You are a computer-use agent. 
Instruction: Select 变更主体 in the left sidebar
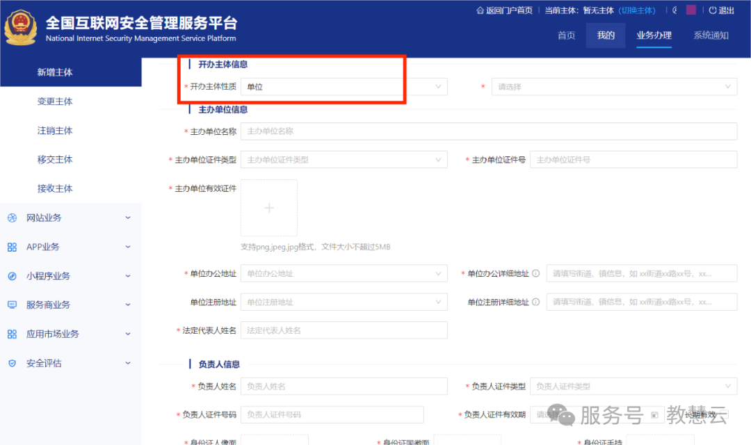(x=55, y=102)
